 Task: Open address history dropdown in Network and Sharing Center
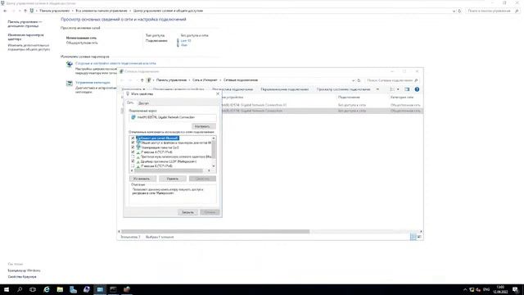[x=454, y=11]
